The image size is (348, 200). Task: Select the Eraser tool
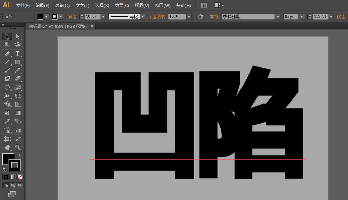[17, 78]
